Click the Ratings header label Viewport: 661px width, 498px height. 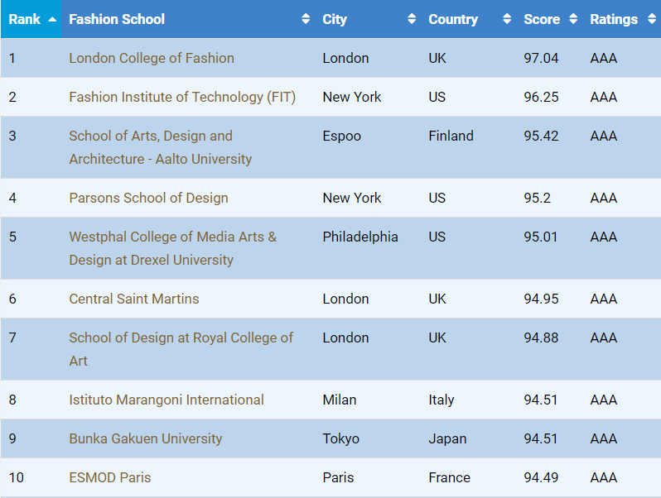pos(614,19)
